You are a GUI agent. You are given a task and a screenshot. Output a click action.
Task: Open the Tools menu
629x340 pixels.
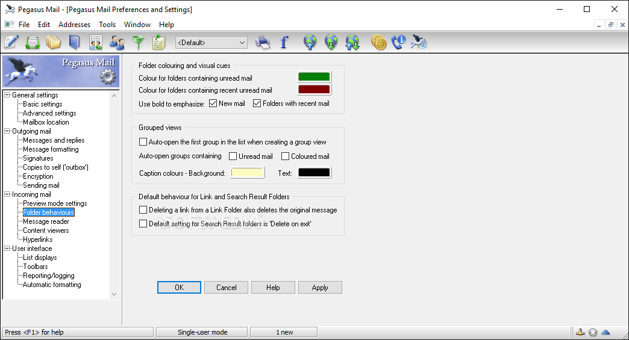(107, 25)
